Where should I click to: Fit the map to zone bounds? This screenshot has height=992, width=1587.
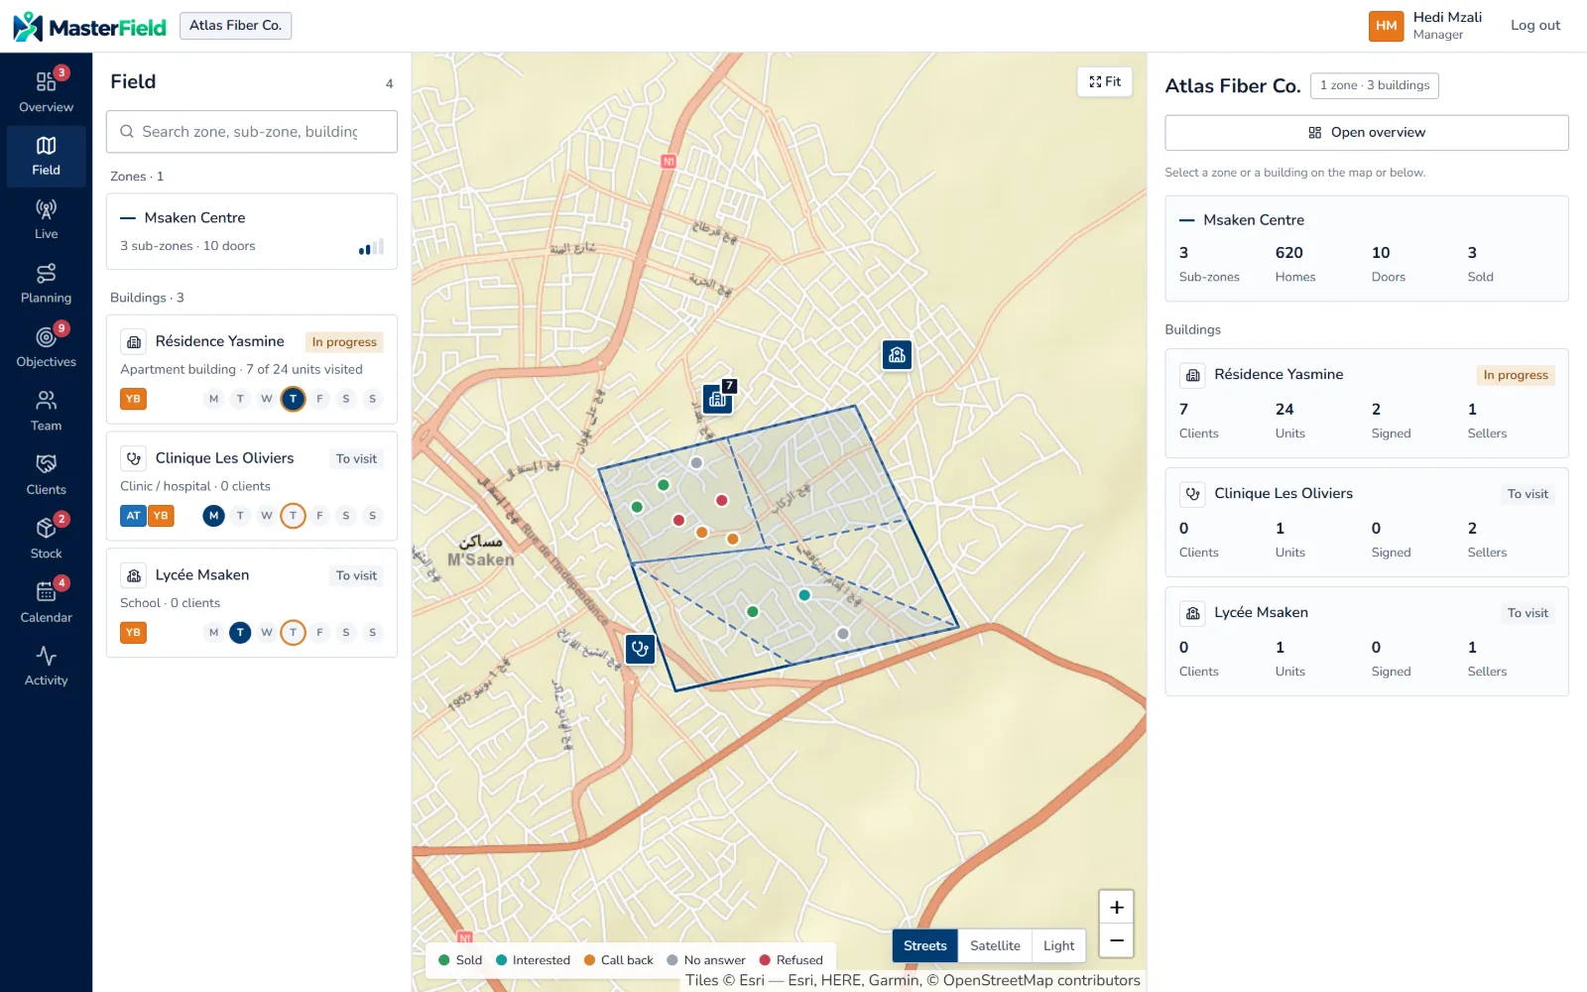[1105, 81]
